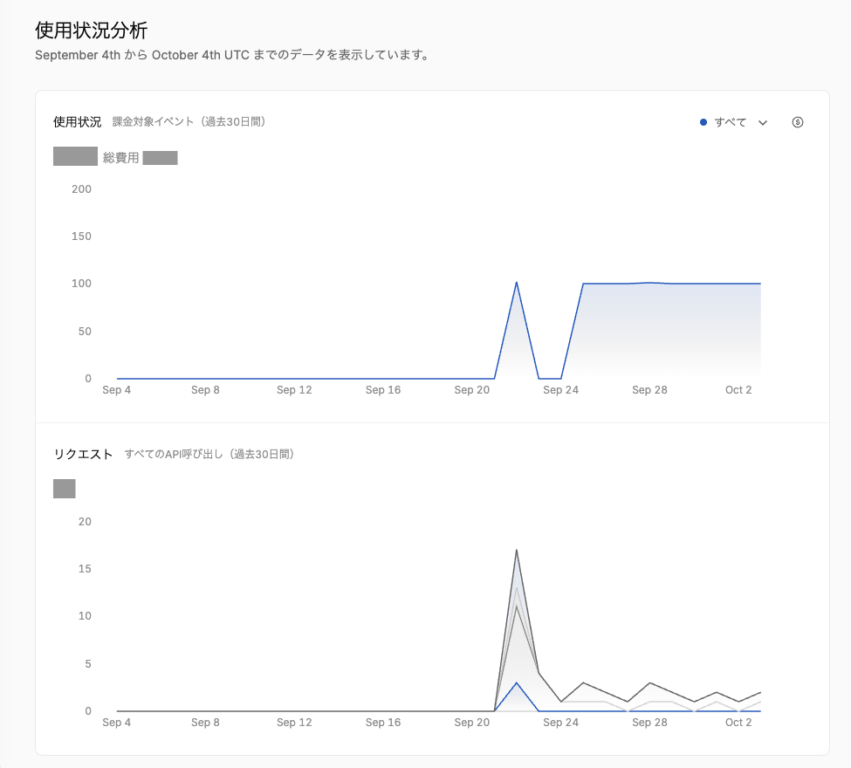Click the Sep 4 label under the usage chart

pos(117,390)
